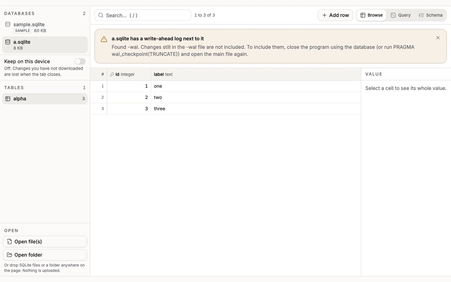Click row number 1 in the # column
The width and height of the screenshot is (451, 282).
(99, 86)
